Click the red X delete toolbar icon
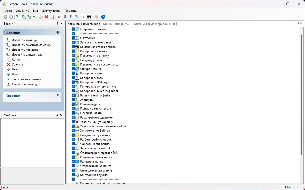Viewport: 305px width, 190px height. [47, 17]
